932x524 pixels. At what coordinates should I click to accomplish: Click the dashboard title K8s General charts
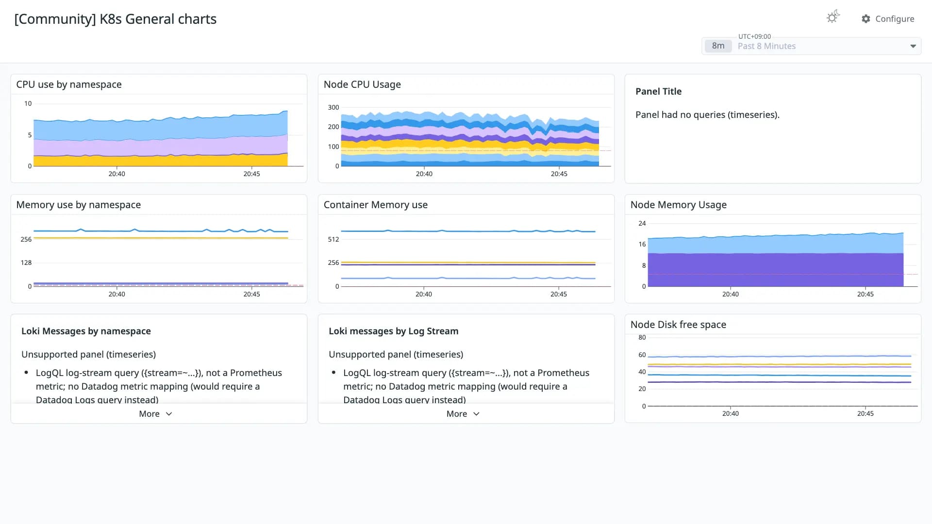click(x=116, y=19)
